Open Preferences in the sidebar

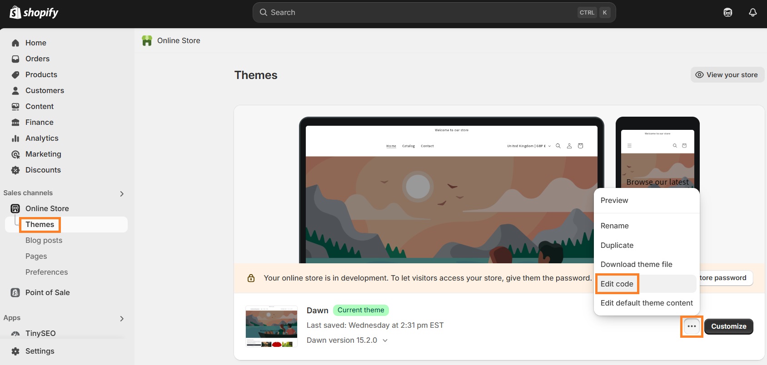(46, 272)
